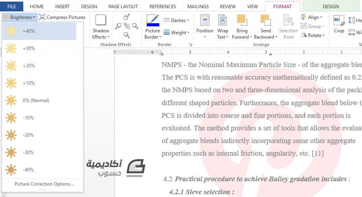Open the FILE tab

tap(11, 7)
